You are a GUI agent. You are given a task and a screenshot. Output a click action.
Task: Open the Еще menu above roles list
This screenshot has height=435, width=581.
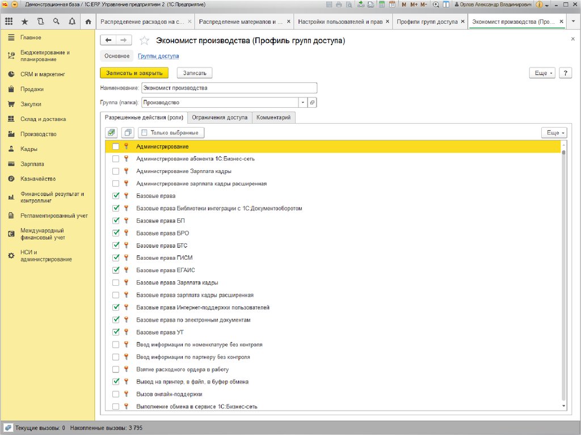point(554,133)
